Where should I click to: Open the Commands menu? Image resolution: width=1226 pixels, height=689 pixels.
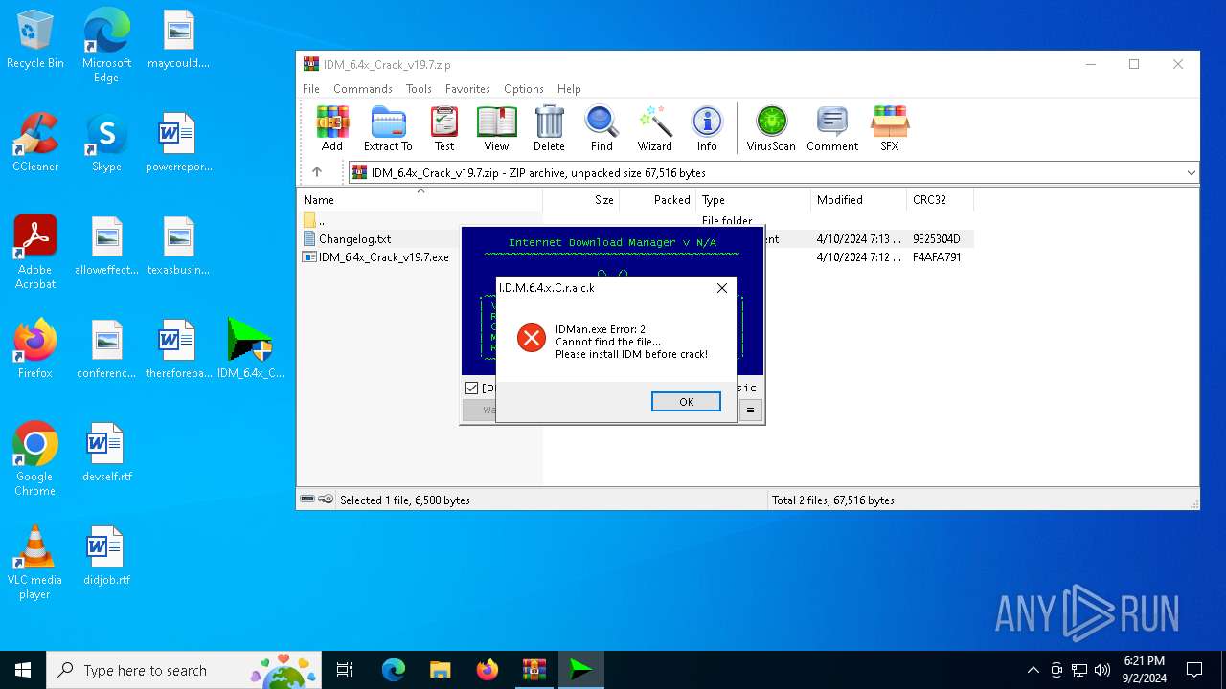[x=363, y=89]
